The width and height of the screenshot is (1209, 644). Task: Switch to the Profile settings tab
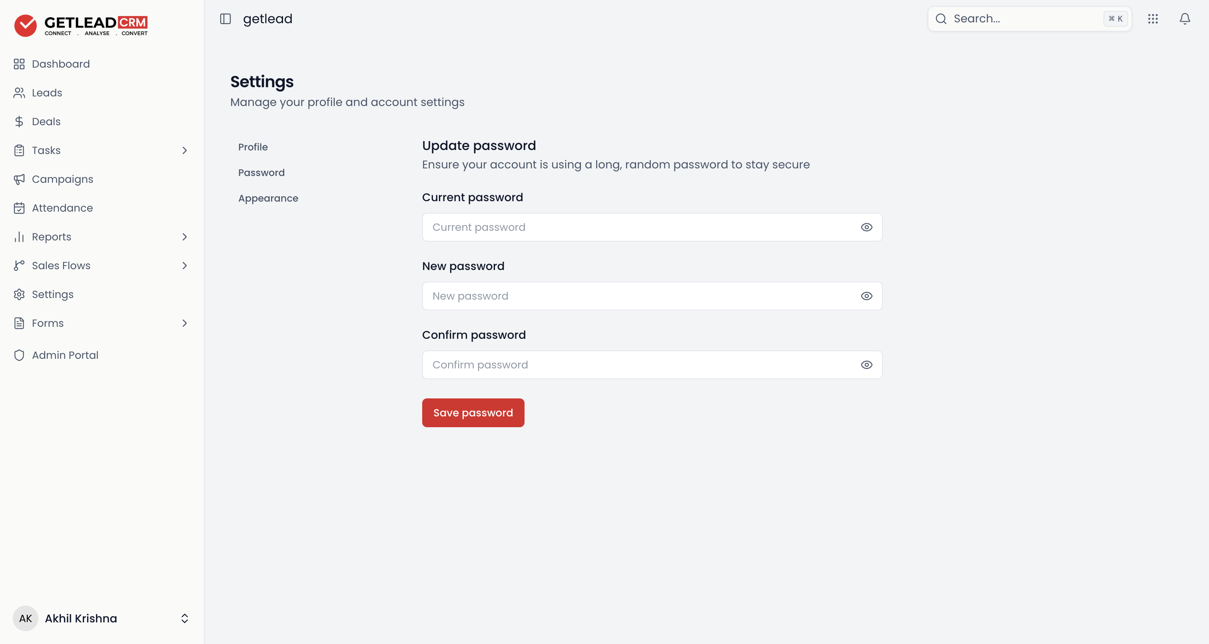pyautogui.click(x=253, y=147)
